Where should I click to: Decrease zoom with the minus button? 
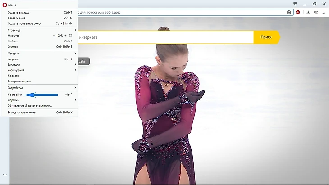[x=54, y=36]
